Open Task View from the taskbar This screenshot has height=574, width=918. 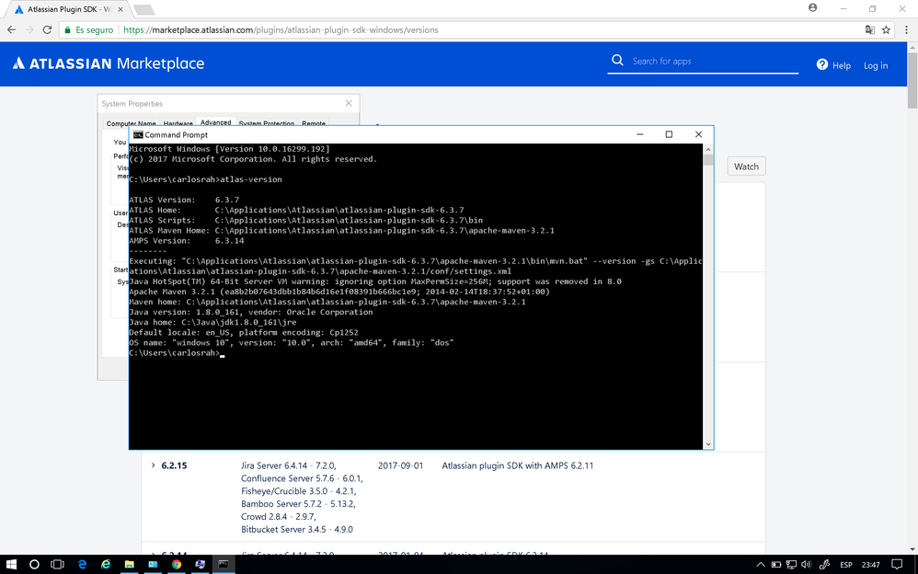[57, 565]
